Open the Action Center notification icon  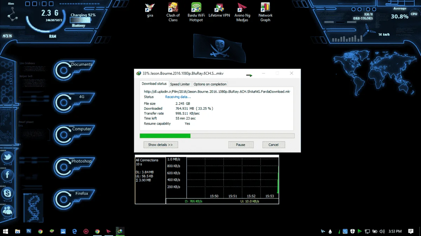pyautogui.click(x=410, y=231)
